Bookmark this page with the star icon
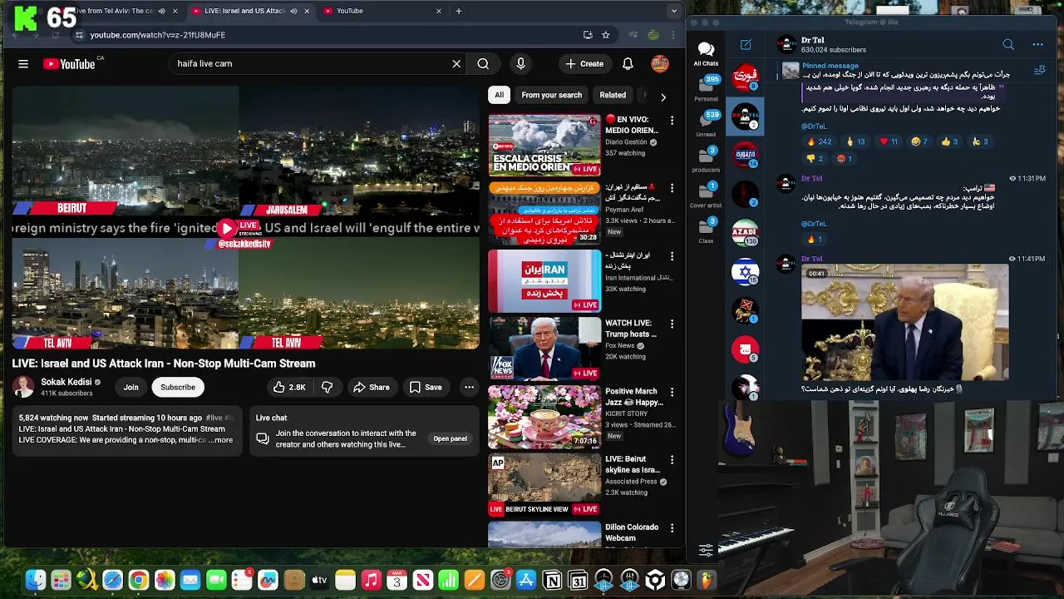The width and height of the screenshot is (1064, 599). pos(606,35)
